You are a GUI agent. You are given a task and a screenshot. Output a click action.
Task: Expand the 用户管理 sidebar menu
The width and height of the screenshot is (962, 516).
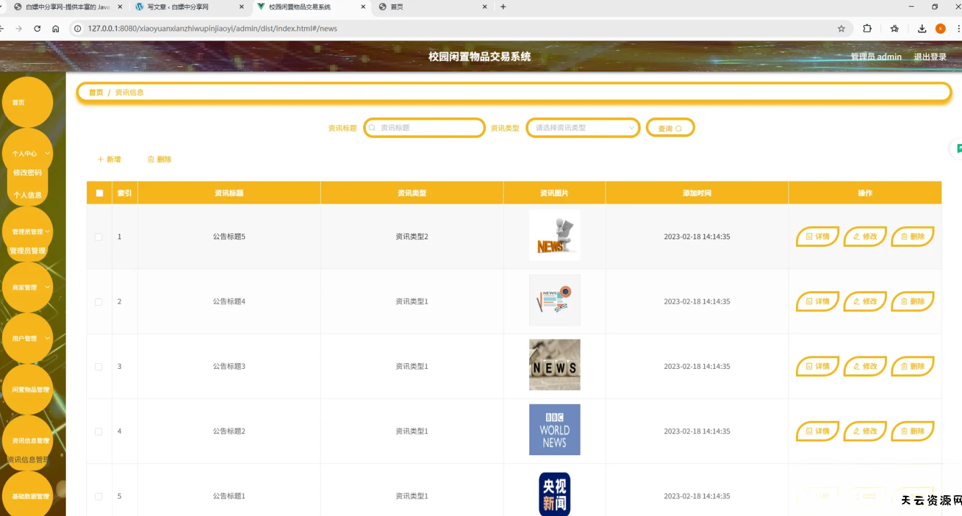coord(28,339)
